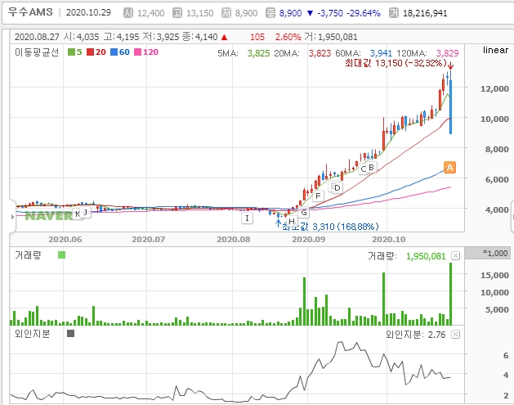Screen dimensions: 514x405
Task: Click the blue down-triangle change indicator
Action: point(310,13)
